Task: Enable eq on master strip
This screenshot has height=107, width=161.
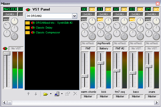Action: tap(6, 19)
